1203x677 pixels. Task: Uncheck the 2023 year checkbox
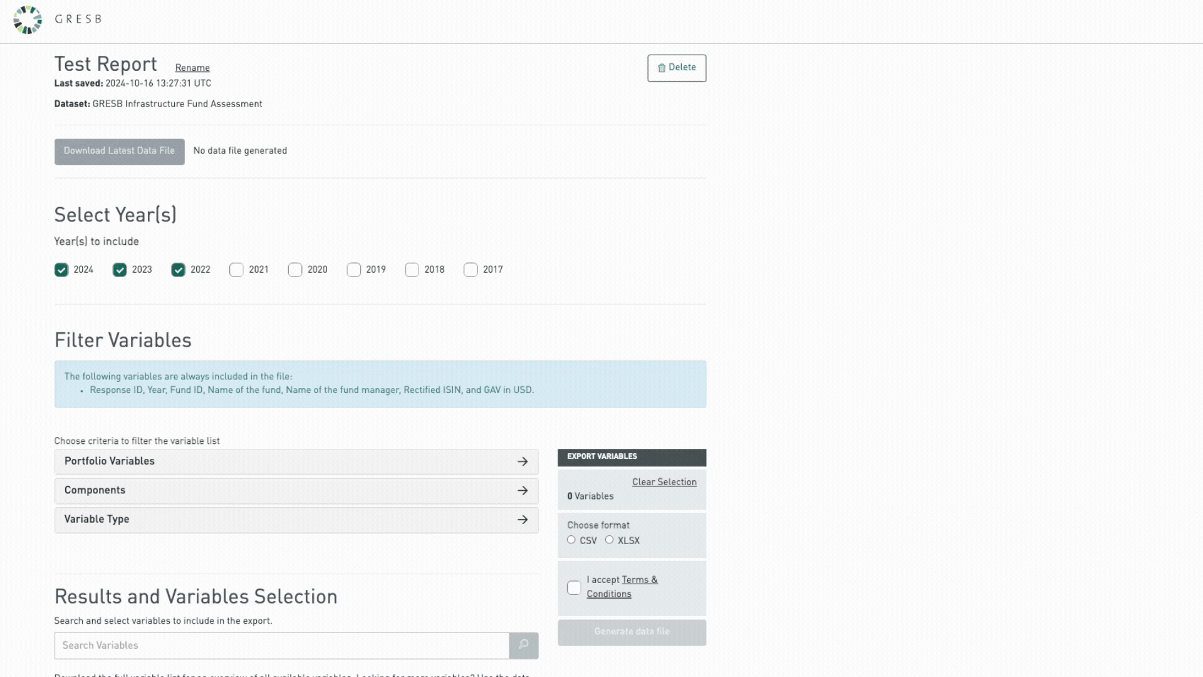pyautogui.click(x=120, y=270)
